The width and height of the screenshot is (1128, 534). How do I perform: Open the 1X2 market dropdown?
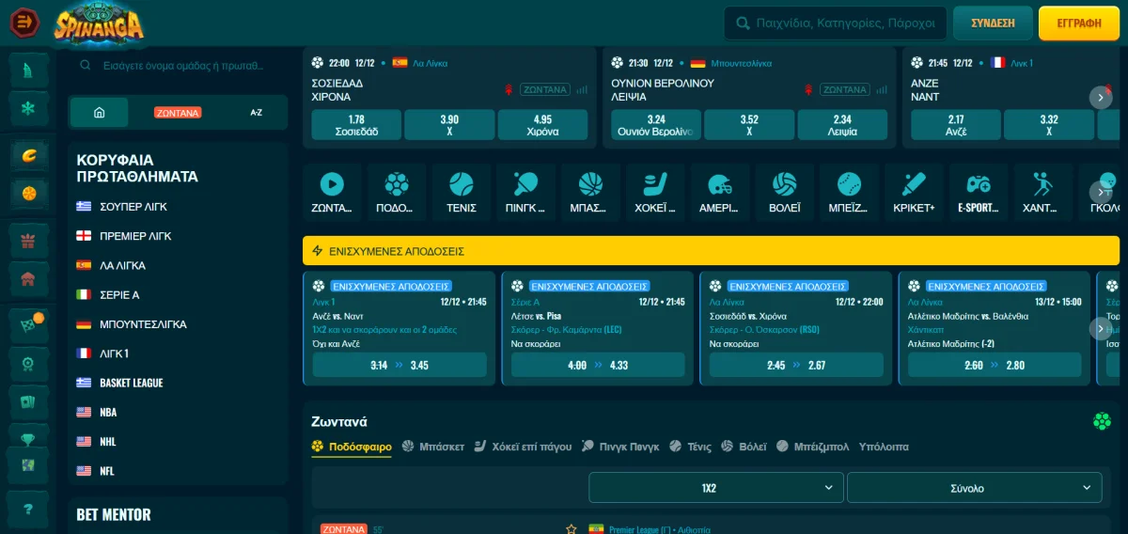point(716,488)
